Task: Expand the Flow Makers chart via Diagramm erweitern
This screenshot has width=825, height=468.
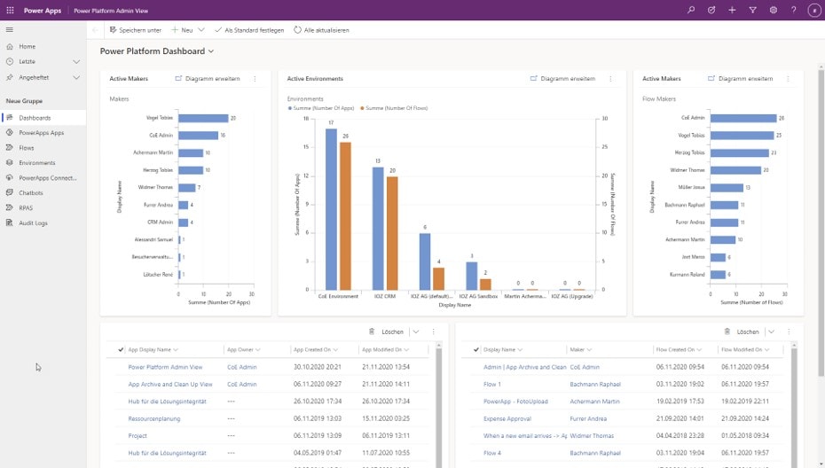Action: point(741,78)
